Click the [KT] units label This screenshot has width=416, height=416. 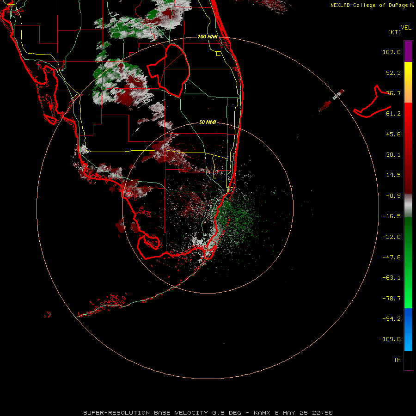point(394,32)
